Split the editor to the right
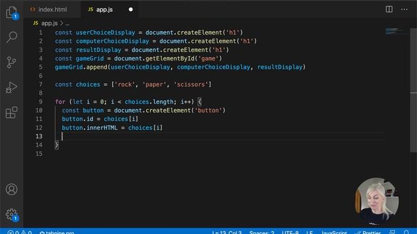 pos(389,9)
